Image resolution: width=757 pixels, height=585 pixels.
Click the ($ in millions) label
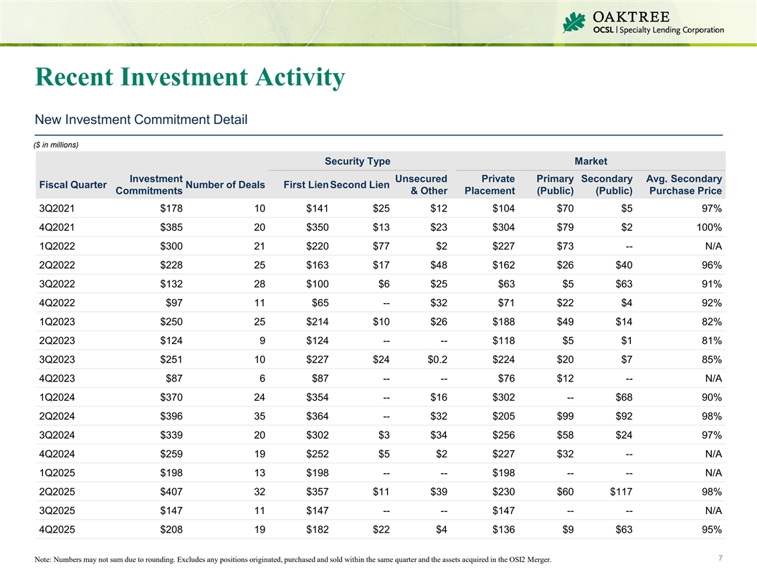coord(59,145)
